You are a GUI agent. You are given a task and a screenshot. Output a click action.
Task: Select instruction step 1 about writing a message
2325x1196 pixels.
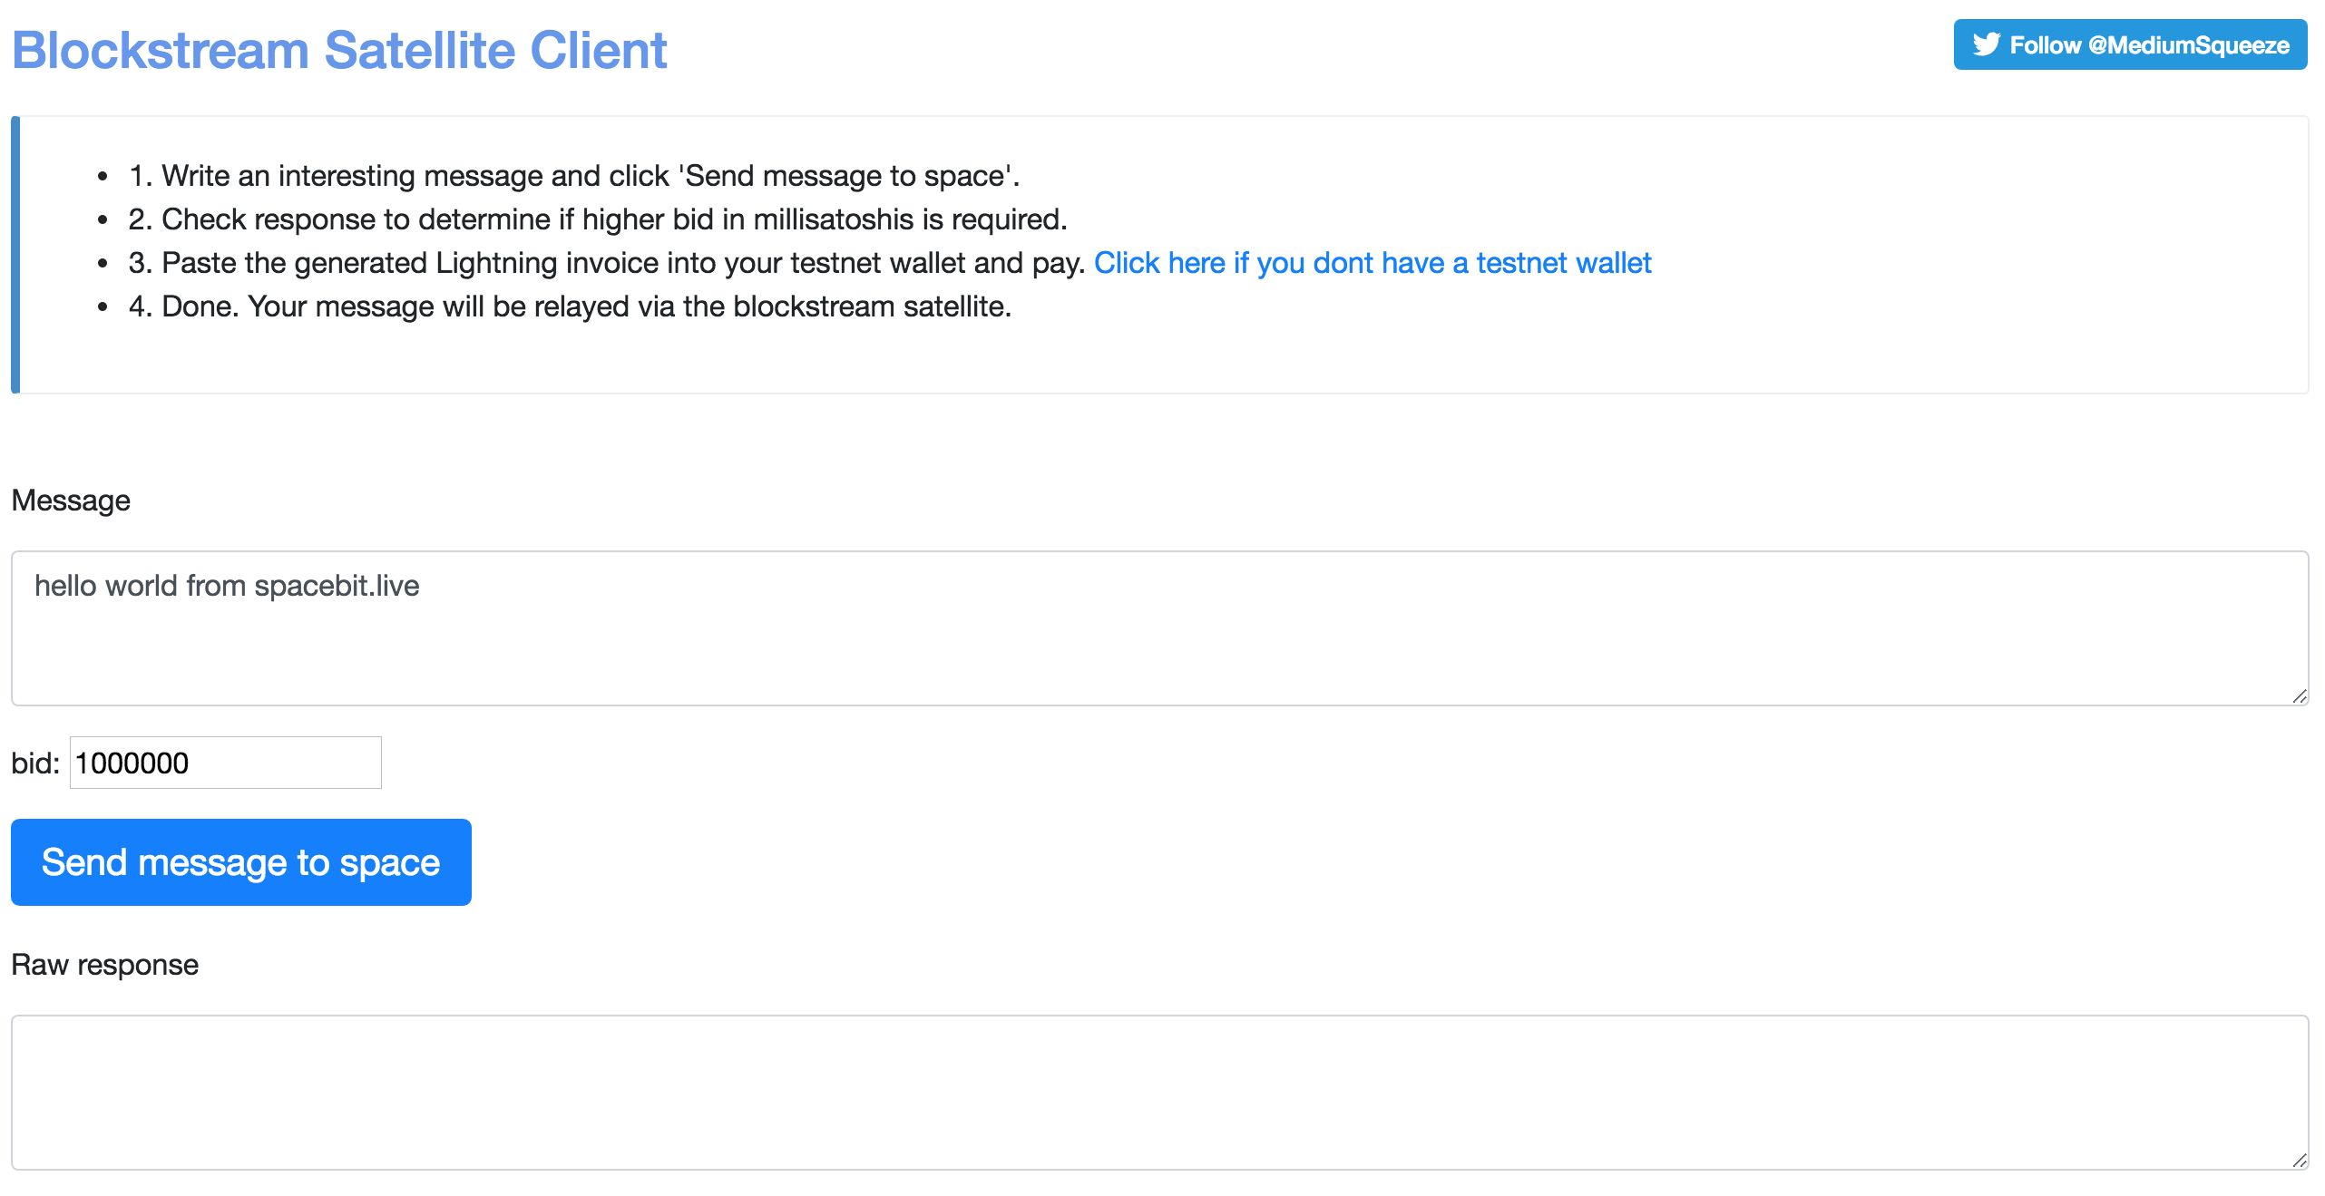point(574,176)
